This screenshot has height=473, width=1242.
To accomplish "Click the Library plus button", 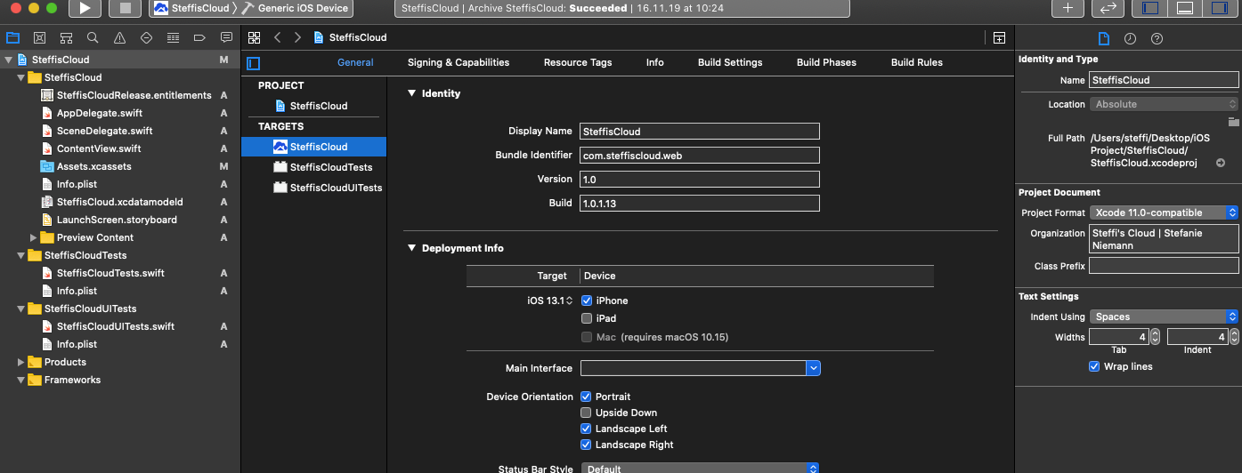I will pos(1067,8).
